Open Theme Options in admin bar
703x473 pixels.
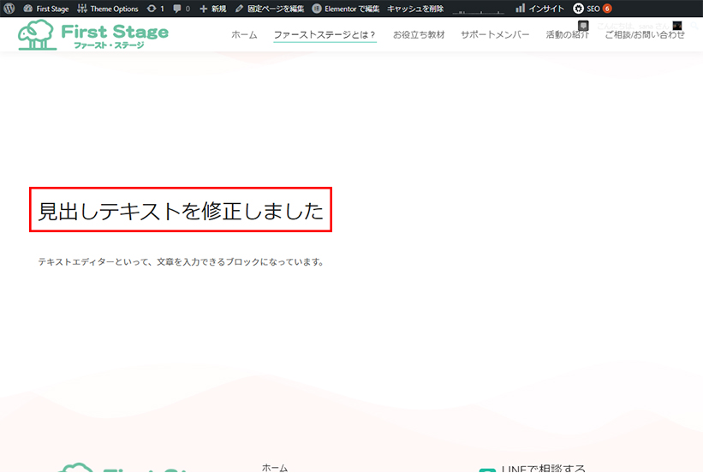(108, 9)
